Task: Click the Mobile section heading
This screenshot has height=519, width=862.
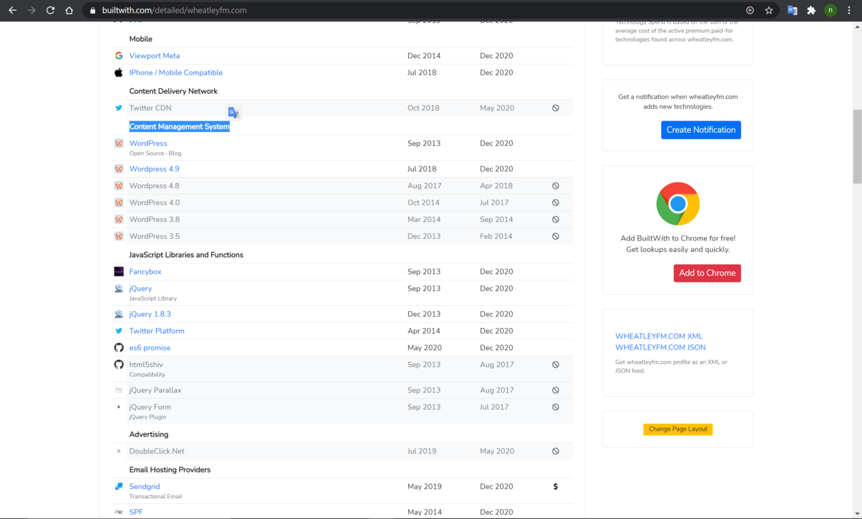Action: click(141, 39)
